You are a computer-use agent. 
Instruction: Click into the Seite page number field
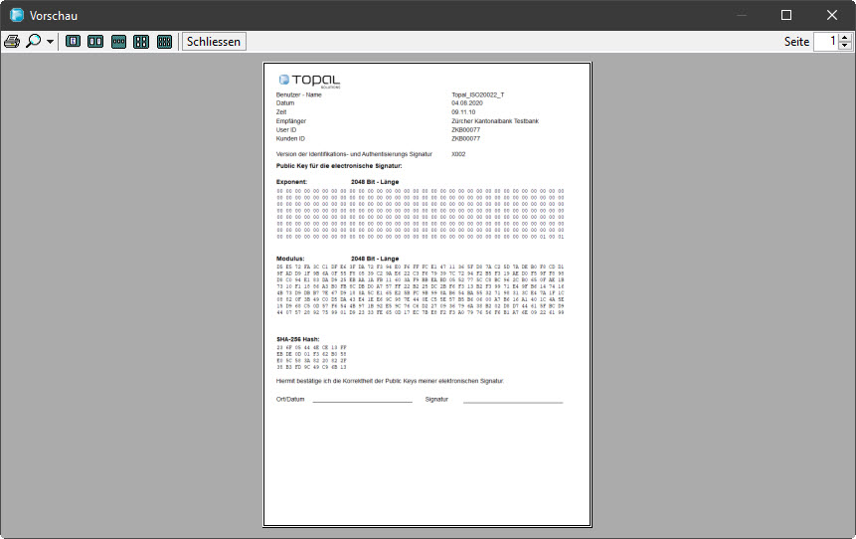pyautogui.click(x=825, y=42)
